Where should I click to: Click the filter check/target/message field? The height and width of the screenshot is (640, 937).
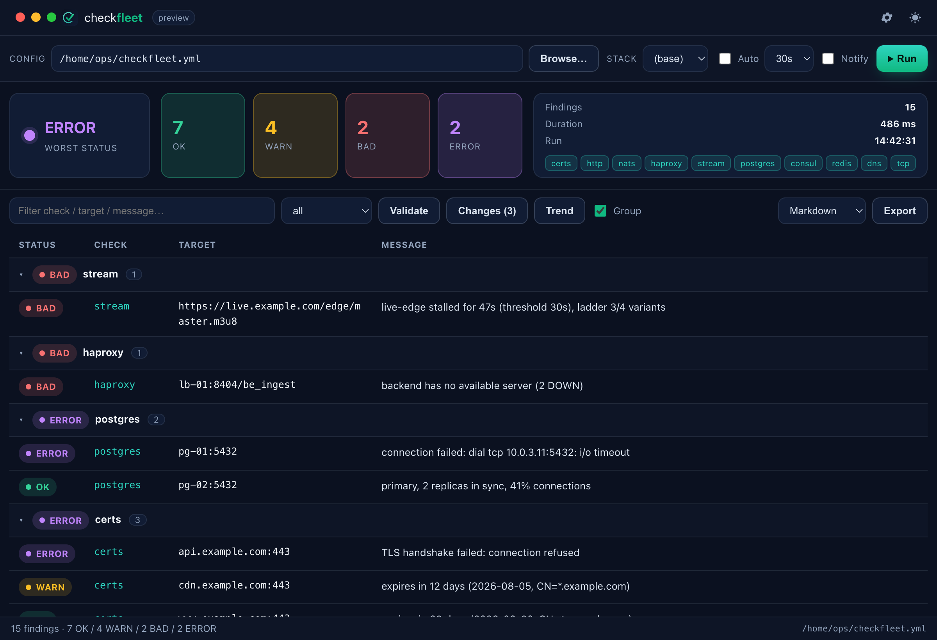pyautogui.click(x=142, y=211)
